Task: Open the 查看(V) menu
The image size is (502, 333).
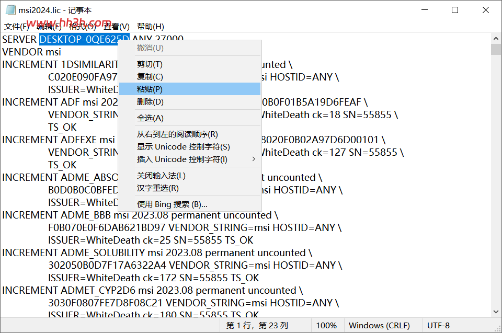Action: point(117,26)
